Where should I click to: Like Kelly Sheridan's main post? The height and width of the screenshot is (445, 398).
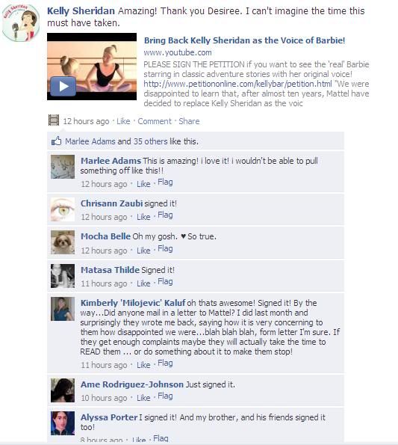[x=123, y=121]
